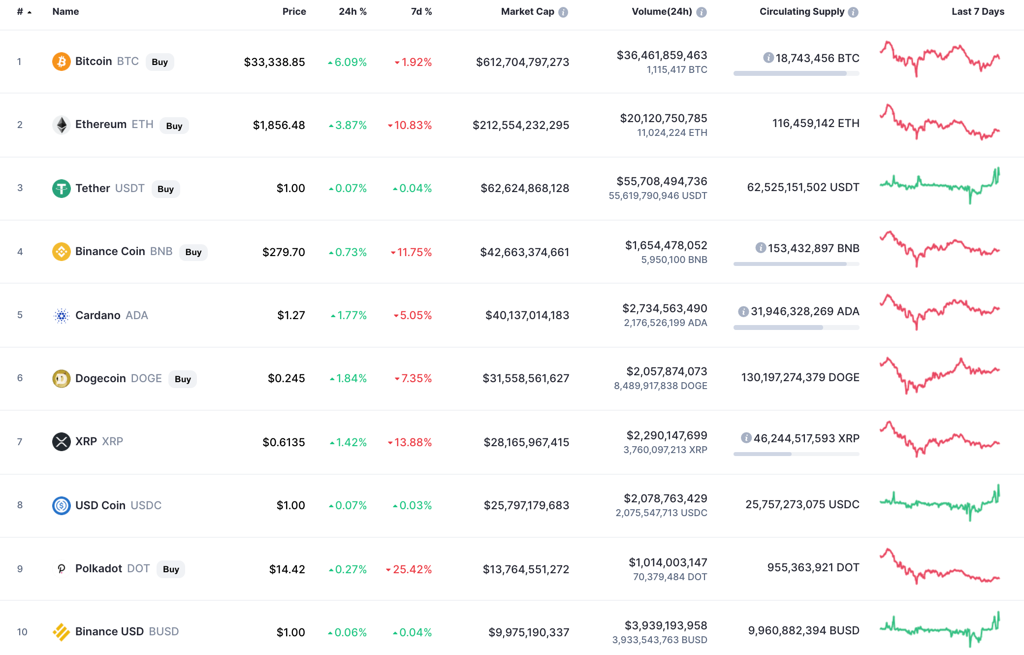
Task: Open Bitcoin's 7-day sparkline chart
Action: 940,59
